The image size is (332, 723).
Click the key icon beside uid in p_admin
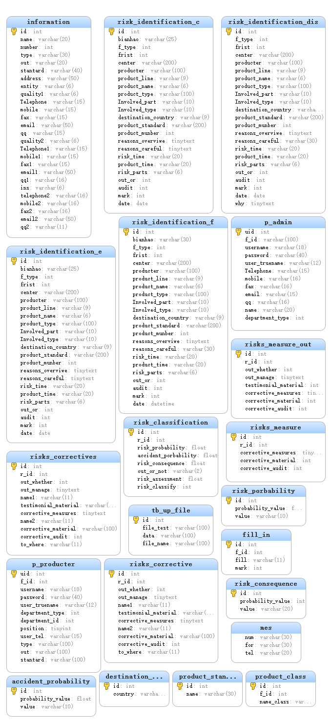(x=238, y=232)
